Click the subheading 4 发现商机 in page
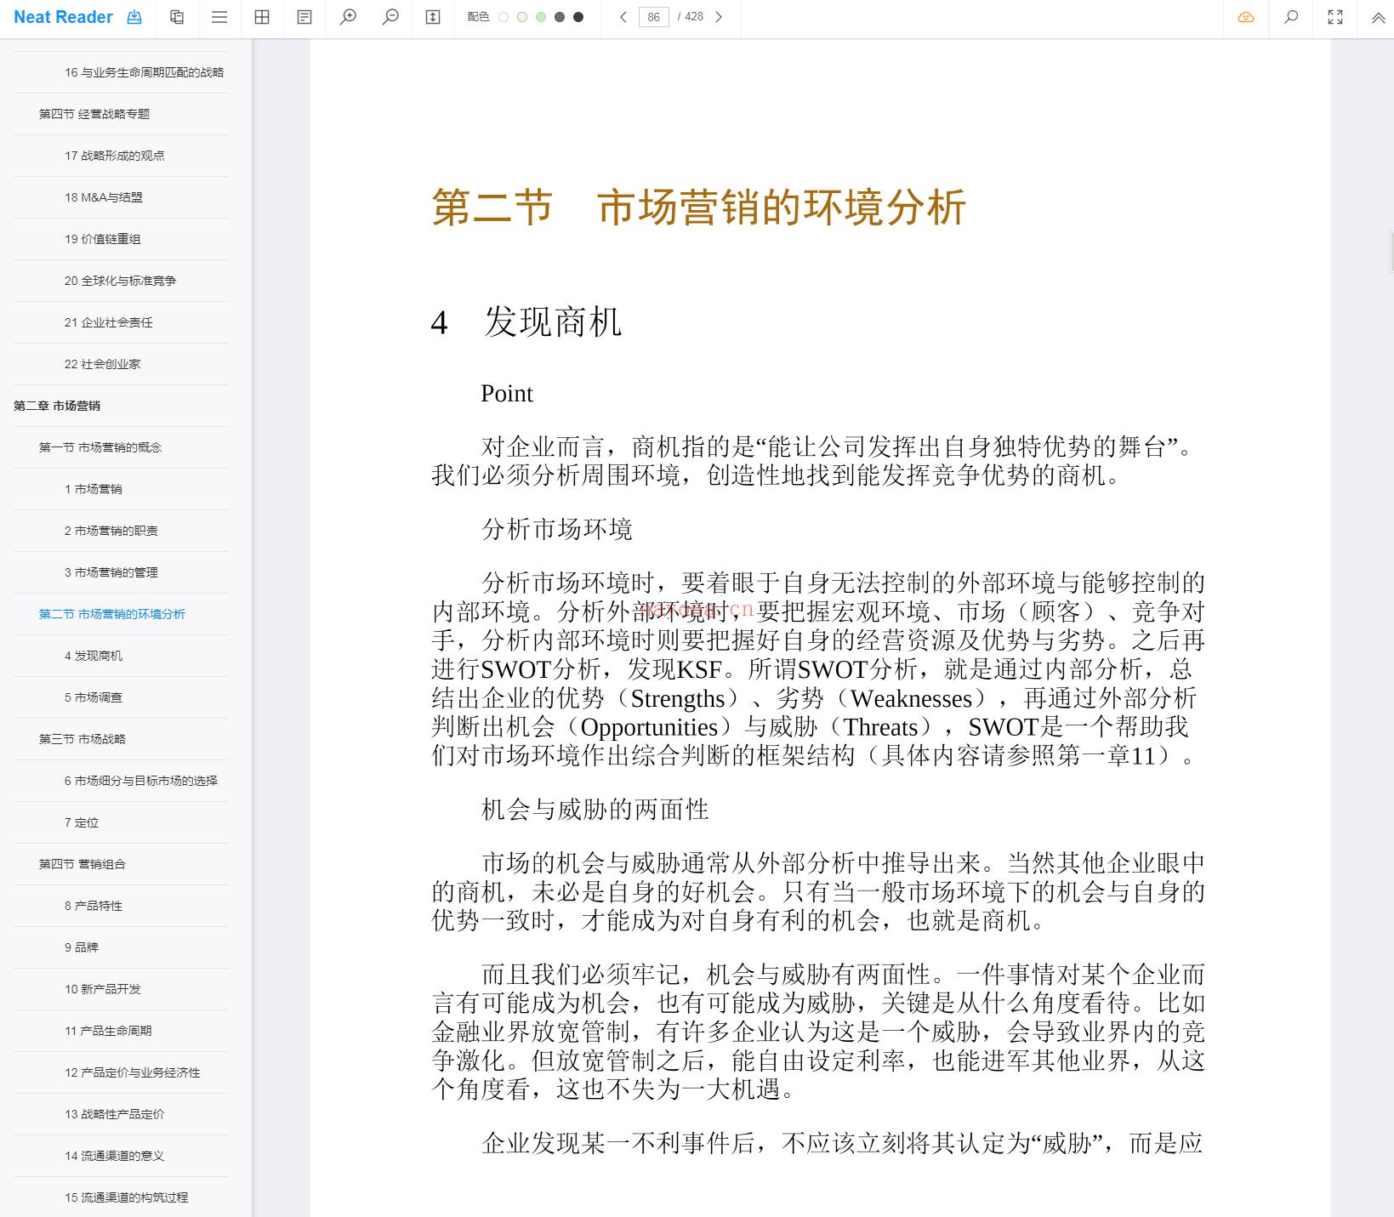 526,321
